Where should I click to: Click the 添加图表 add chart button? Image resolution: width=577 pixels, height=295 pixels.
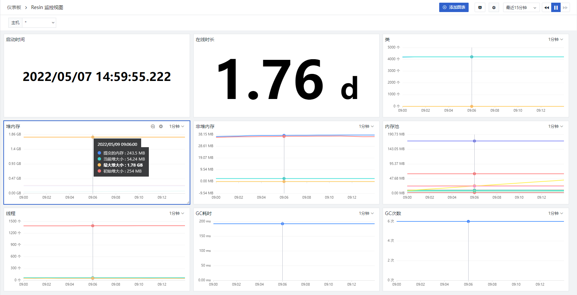click(x=454, y=7)
